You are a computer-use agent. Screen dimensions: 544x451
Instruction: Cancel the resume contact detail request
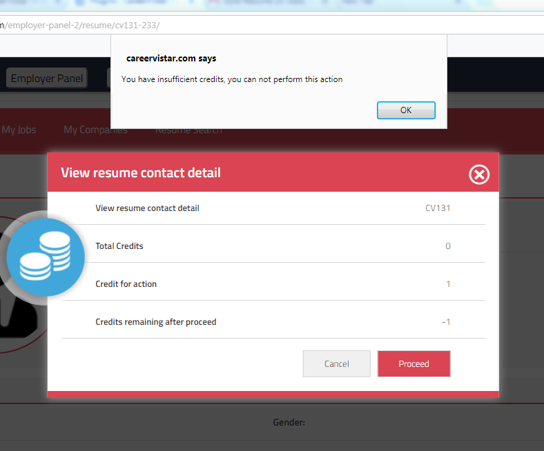click(x=336, y=363)
